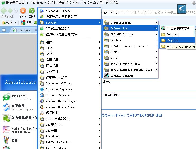Open the Microsoft Office group
This screenshot has height=149, width=196.
70,83
